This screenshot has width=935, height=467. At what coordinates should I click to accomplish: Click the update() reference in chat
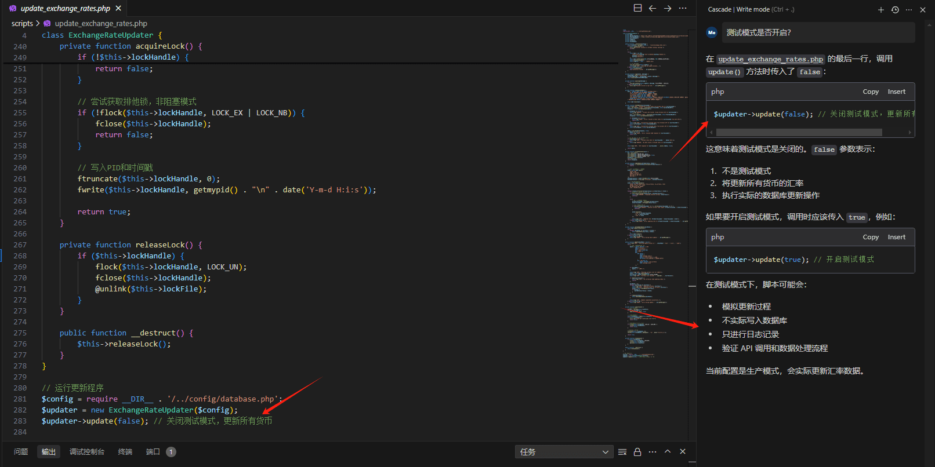pyautogui.click(x=724, y=72)
